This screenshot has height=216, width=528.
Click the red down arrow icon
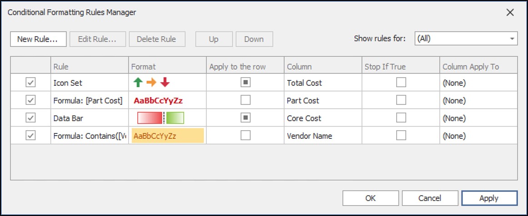[x=164, y=83]
